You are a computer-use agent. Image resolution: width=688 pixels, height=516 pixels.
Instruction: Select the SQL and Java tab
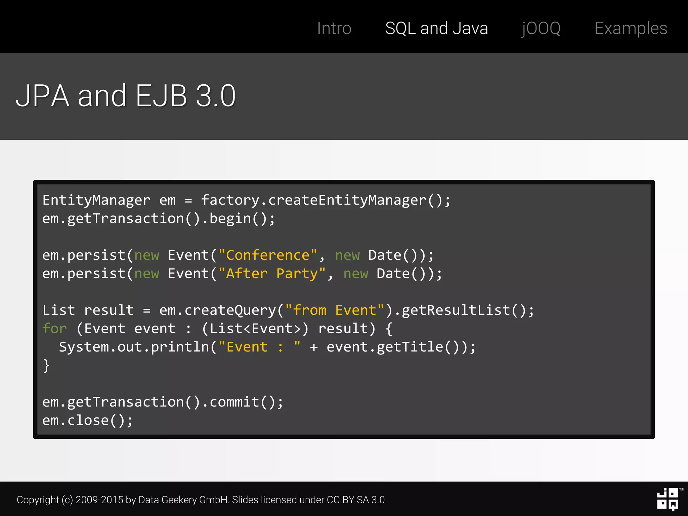[436, 28]
